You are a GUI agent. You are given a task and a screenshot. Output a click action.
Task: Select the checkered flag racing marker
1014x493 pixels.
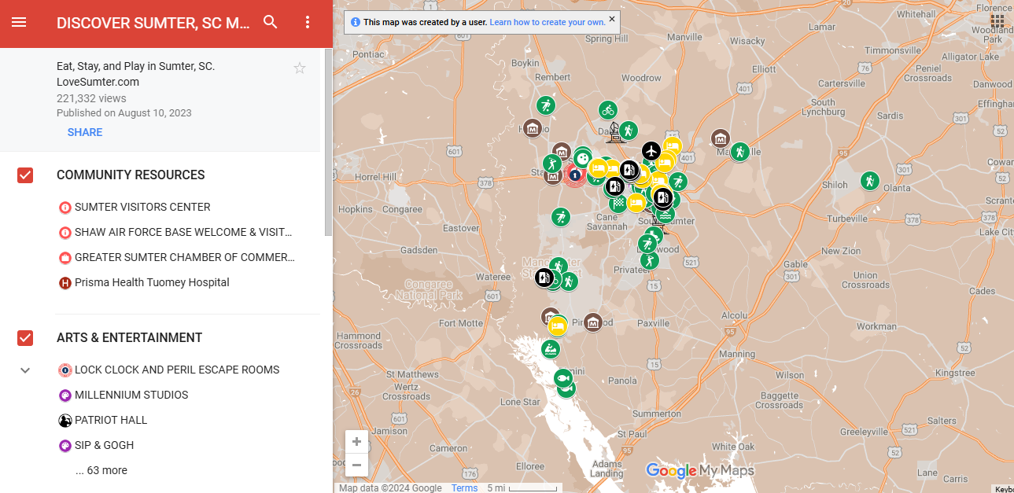click(618, 203)
